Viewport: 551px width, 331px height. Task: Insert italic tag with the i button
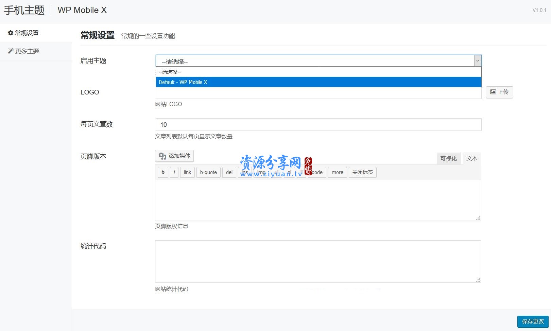pyautogui.click(x=174, y=172)
